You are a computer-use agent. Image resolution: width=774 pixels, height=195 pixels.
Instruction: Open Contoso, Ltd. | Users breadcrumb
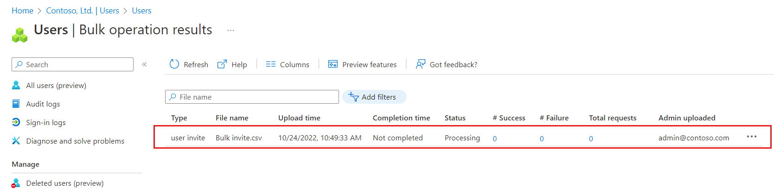point(83,11)
